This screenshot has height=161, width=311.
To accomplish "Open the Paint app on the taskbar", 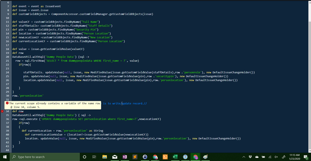I will click(205, 157).
